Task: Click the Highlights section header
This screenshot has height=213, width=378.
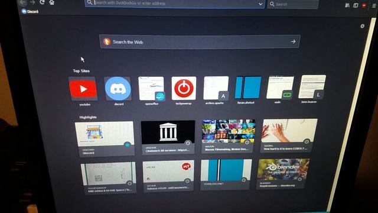Action: tap(88, 117)
